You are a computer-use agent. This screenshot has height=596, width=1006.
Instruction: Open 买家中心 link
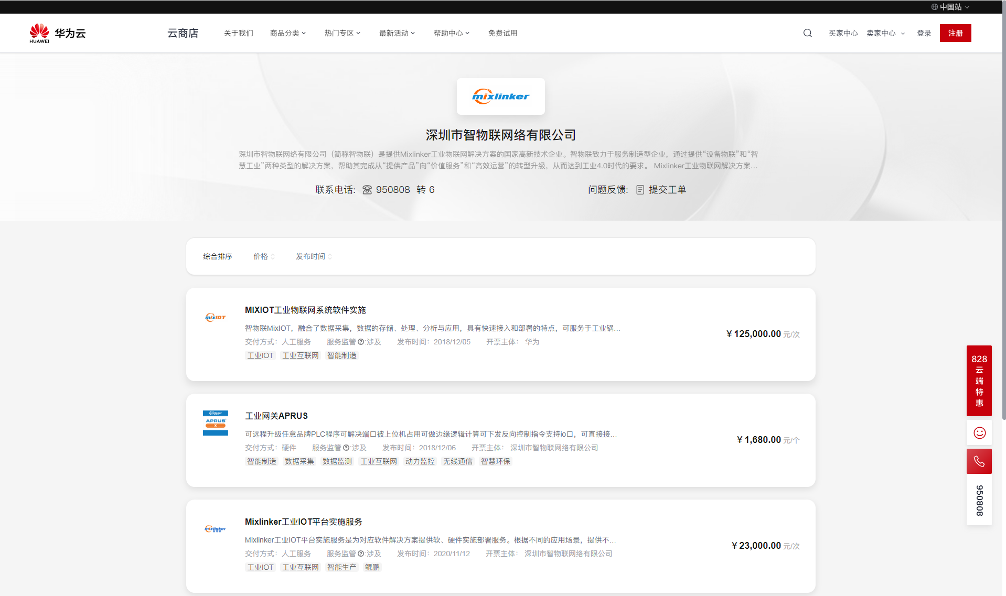click(843, 33)
